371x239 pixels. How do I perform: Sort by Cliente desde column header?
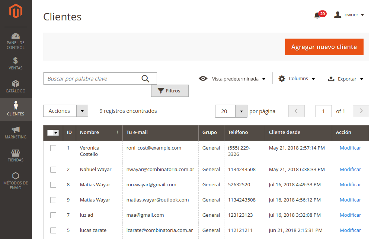(x=298, y=132)
